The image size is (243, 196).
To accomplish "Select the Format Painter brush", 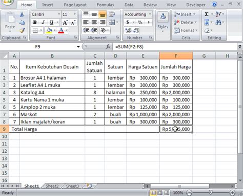I will [x=22, y=30].
